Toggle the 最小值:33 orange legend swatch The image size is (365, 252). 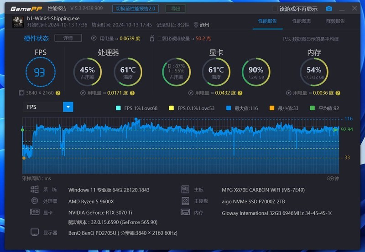(271, 108)
